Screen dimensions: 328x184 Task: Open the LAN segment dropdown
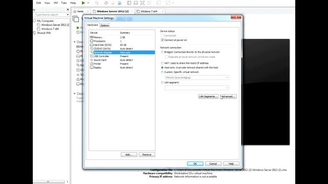point(197,88)
